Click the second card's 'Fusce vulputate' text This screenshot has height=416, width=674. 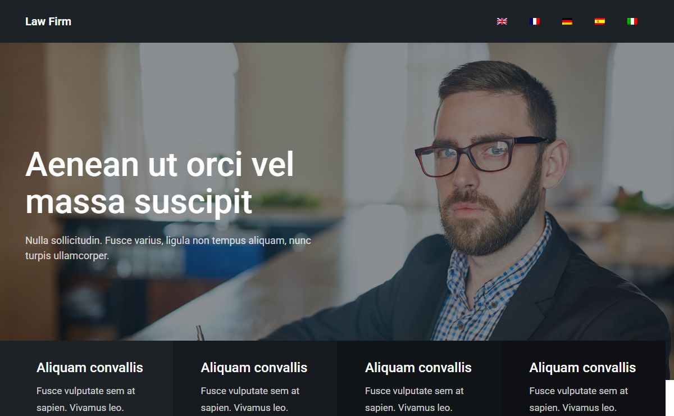click(x=250, y=399)
